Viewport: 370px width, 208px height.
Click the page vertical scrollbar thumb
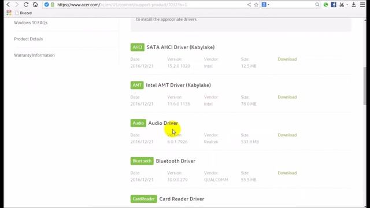click(x=365, y=86)
